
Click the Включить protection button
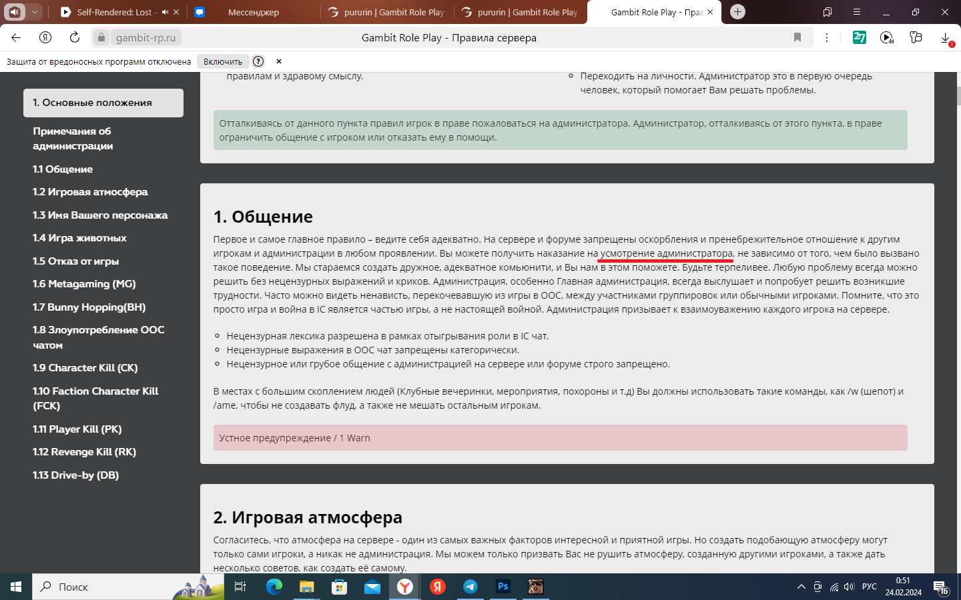(x=223, y=61)
